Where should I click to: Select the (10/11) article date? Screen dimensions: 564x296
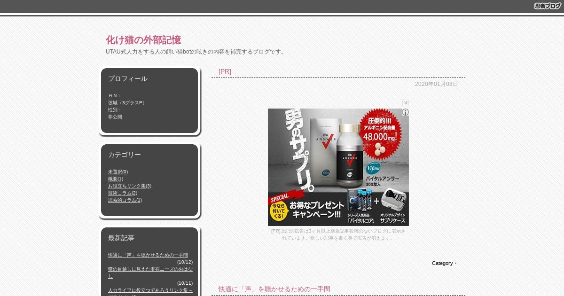pos(185,283)
